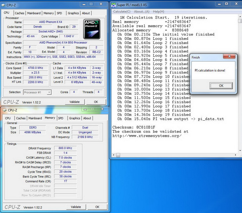This screenshot has width=242, height=213.
Task: Switch to the SPD tab in the memory window
Action: pyautogui.click(x=61, y=118)
